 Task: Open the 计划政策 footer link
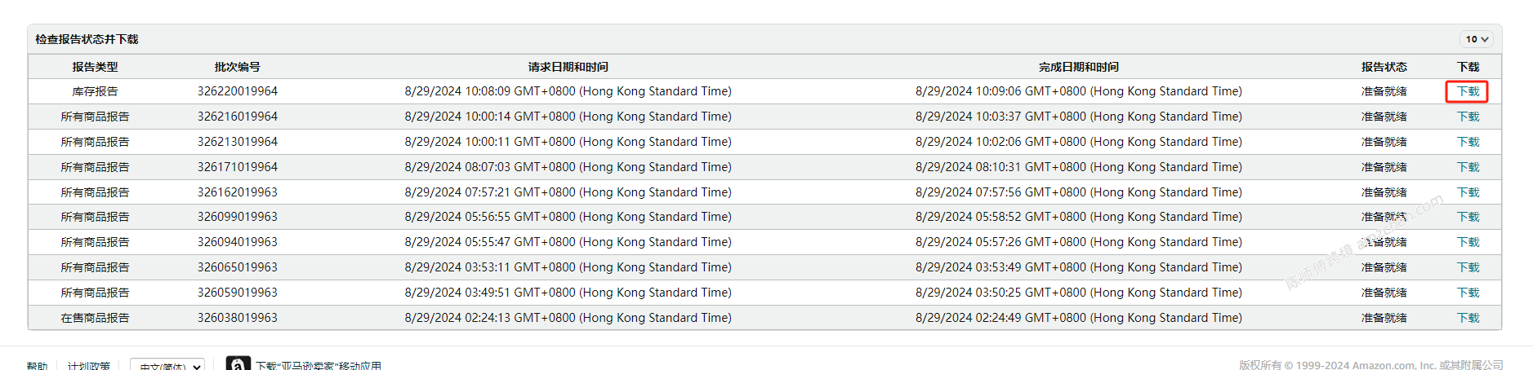[89, 366]
